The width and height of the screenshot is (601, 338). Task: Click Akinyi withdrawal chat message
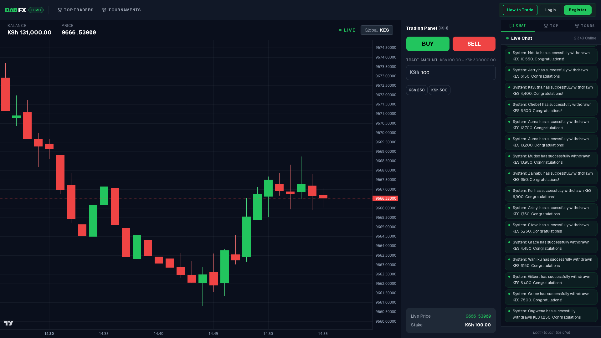pos(551,211)
